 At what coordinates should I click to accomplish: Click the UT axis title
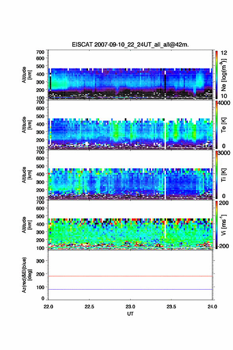pos(130,314)
